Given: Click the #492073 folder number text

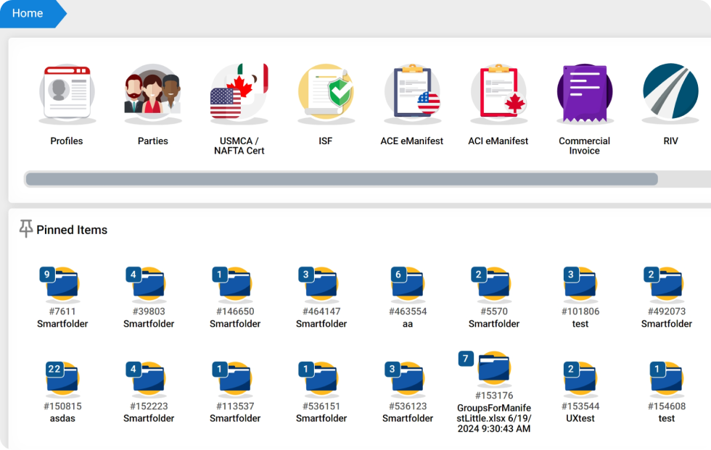Looking at the screenshot, I should point(667,312).
